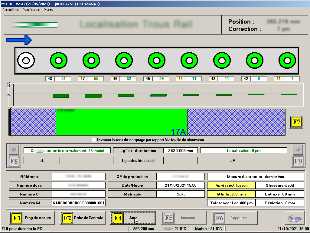Click the green hole ring above 48

point(58,61)
